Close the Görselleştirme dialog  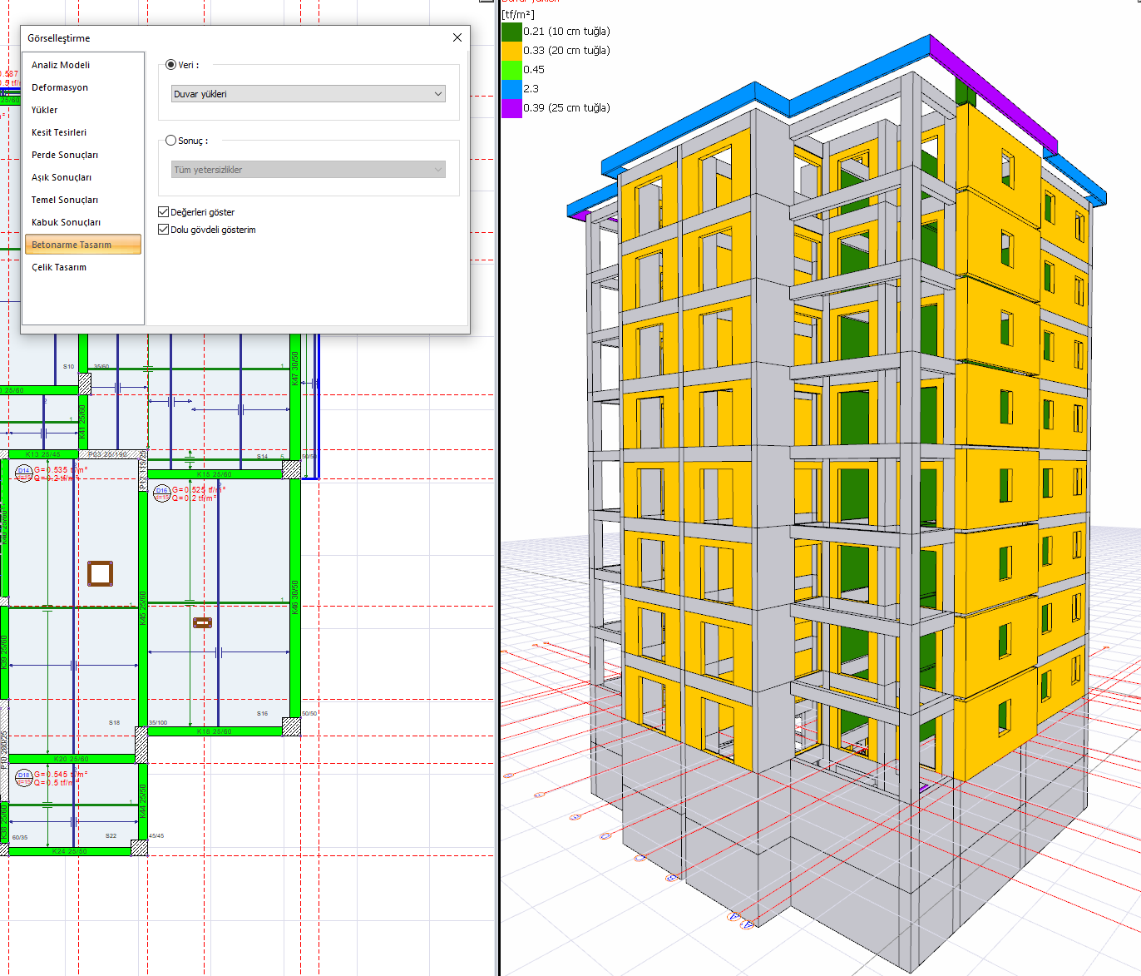point(457,37)
